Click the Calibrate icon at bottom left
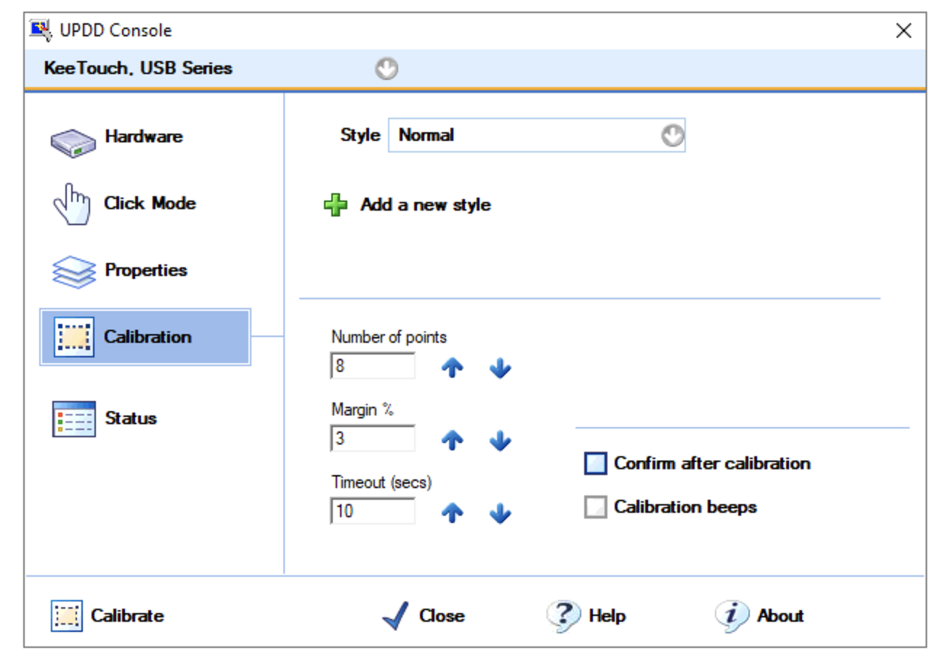The image size is (946, 661). click(67, 616)
